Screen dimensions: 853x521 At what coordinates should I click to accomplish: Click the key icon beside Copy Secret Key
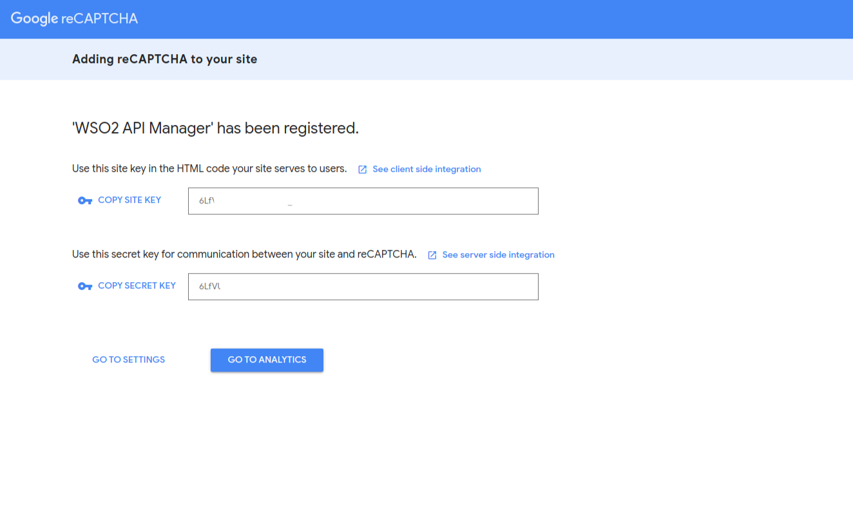pos(85,287)
